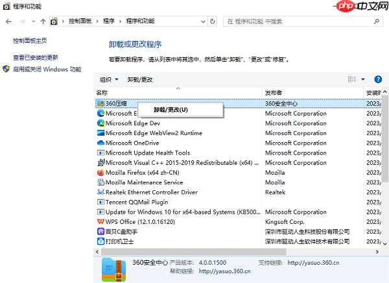Click the vertical scrollbar thumb
Viewport: 389px width, 283px height.
pos(385,138)
